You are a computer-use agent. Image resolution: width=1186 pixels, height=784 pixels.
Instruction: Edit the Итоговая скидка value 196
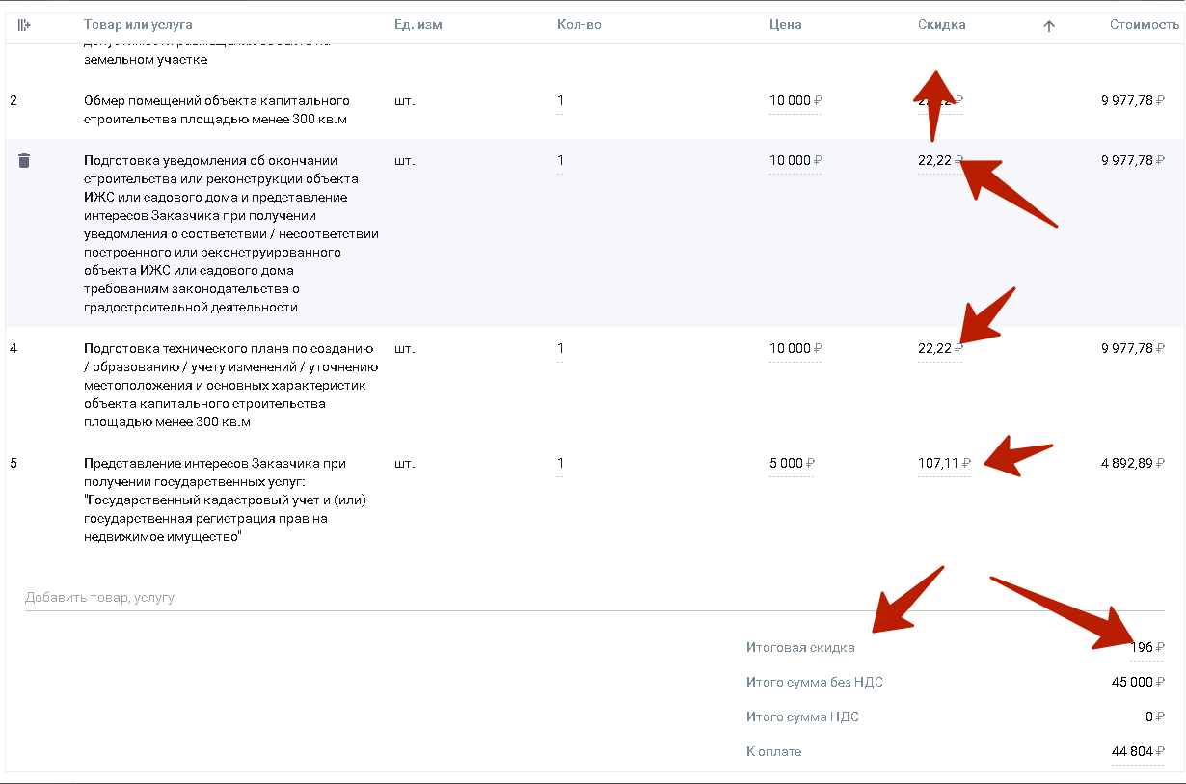tap(1145, 648)
